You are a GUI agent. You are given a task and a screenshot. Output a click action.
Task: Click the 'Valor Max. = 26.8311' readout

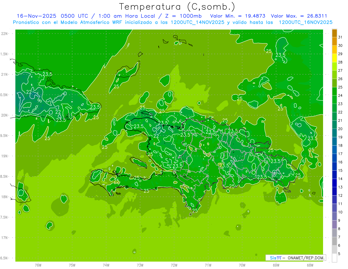[x=299, y=16]
